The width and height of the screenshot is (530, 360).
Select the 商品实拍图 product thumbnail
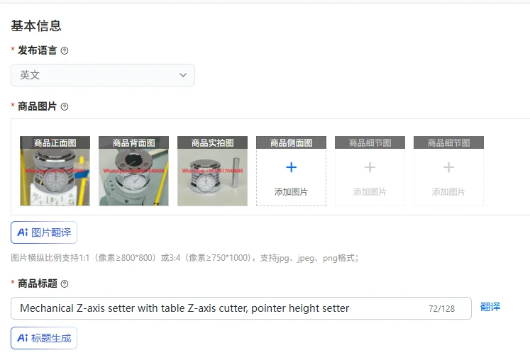[x=213, y=171]
